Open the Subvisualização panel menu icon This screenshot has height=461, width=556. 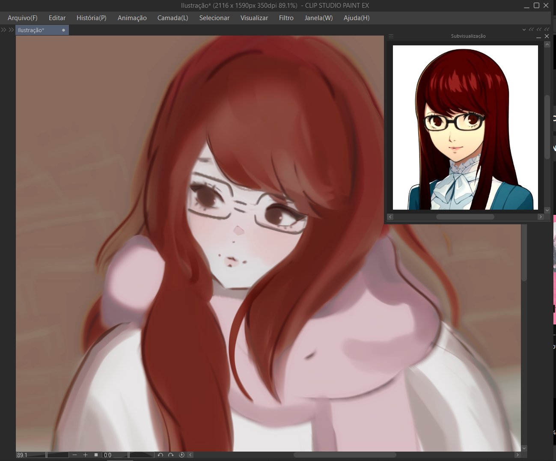[x=391, y=36]
